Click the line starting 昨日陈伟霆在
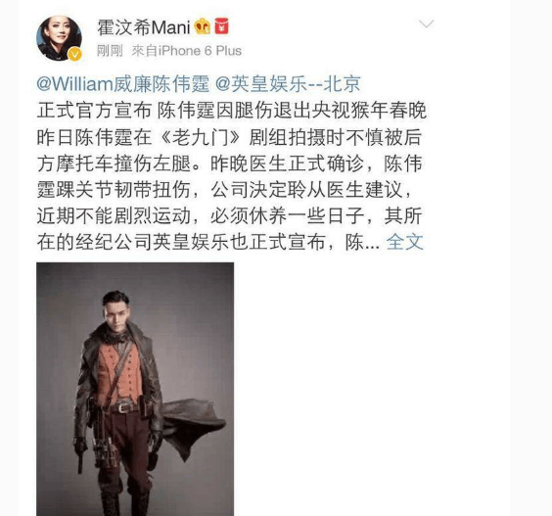552x516 pixels. point(230,137)
